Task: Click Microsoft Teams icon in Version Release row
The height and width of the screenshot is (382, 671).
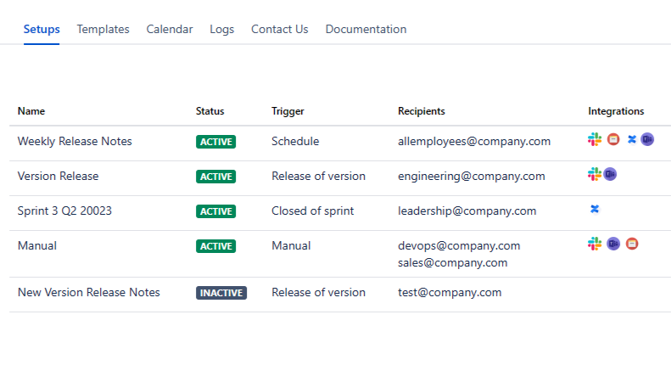Action: pos(610,174)
